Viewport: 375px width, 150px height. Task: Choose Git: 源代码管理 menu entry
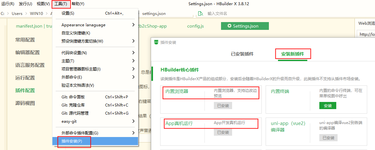click(x=95, y=113)
